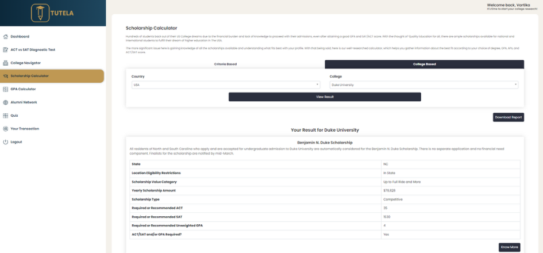Click Know More for Benjamin N. Duke Scholarship
Screen dimensions: 543x253
tap(510, 247)
